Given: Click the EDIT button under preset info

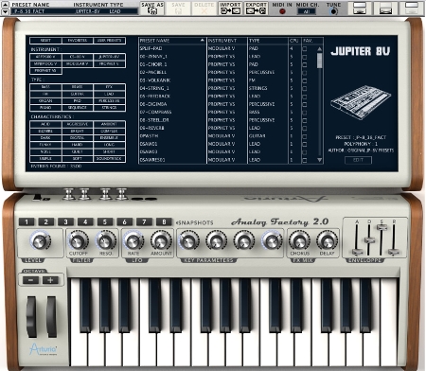Looking at the screenshot, I should point(358,160).
